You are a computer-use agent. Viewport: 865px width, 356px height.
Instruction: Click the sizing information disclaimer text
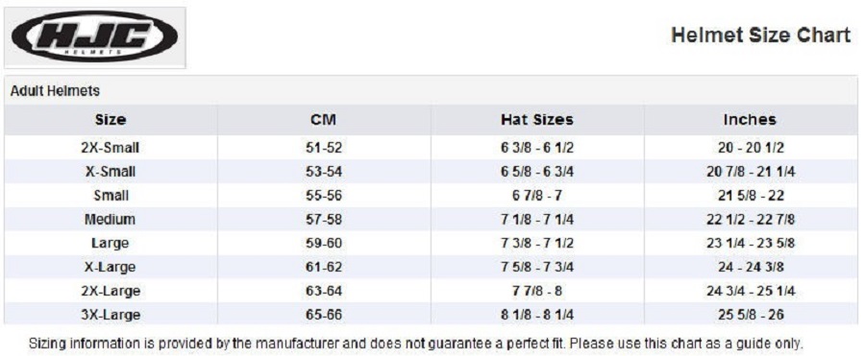416,344
